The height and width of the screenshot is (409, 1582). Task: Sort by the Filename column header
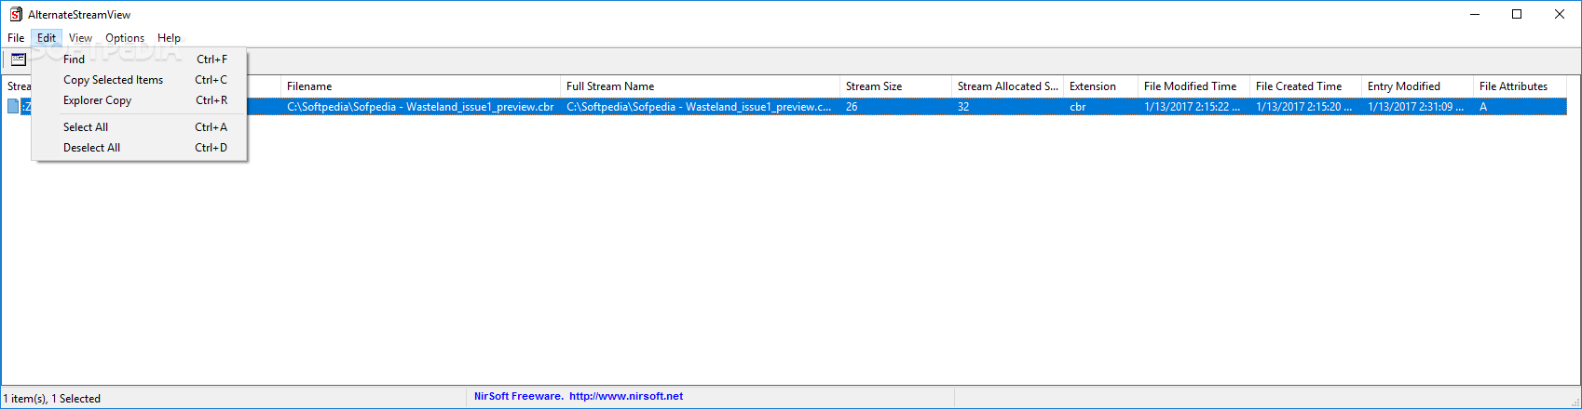420,86
